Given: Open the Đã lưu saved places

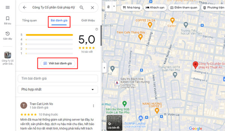Looking at the screenshot, I should click(8, 20).
